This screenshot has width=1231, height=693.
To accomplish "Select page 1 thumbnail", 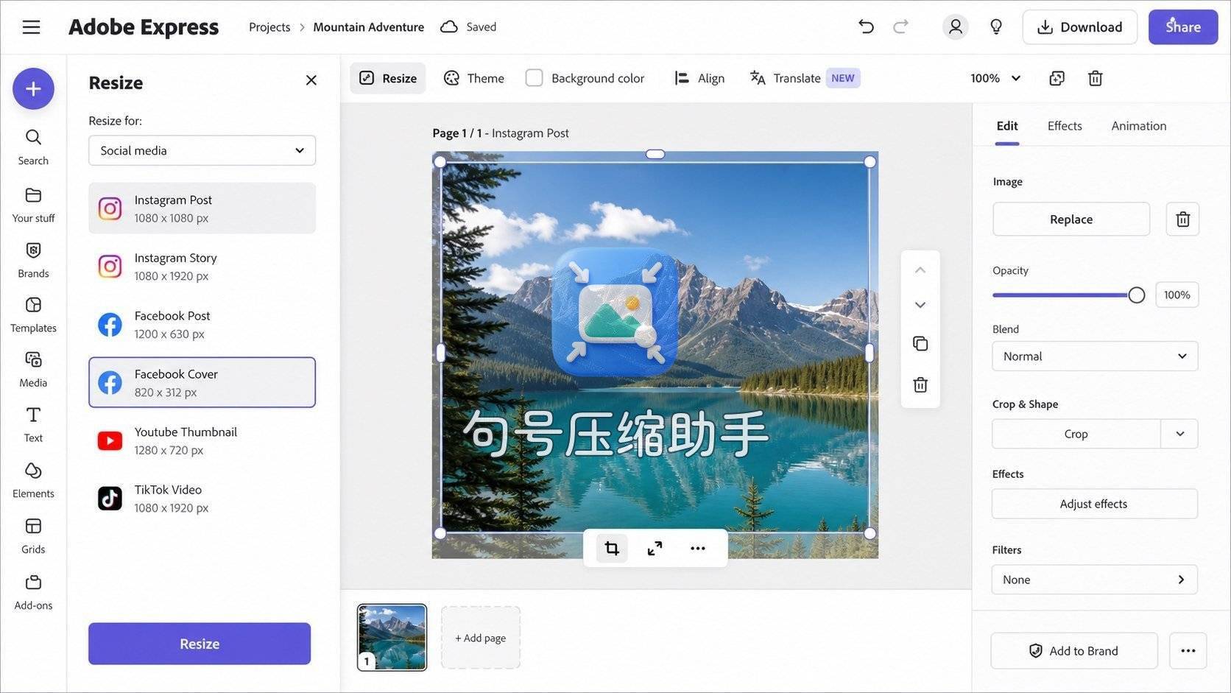I will coord(392,637).
